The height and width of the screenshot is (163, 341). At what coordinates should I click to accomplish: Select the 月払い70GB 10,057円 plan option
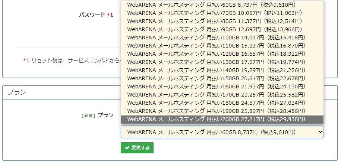click(222, 13)
